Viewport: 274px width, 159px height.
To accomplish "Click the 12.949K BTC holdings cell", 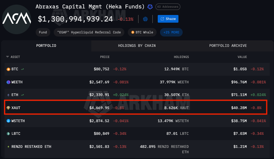I will 176,69.
